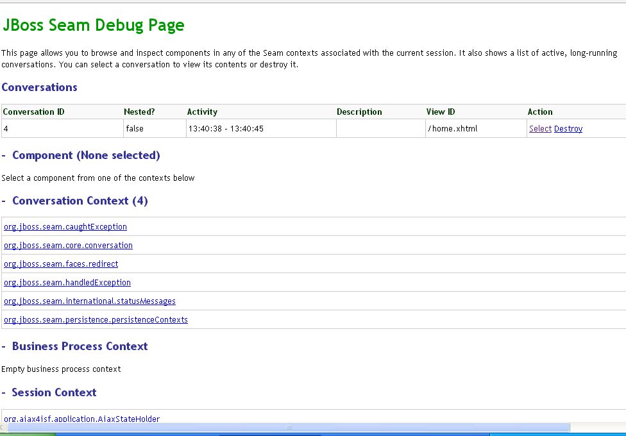Open org.jboss.seam.handledException component

point(67,282)
